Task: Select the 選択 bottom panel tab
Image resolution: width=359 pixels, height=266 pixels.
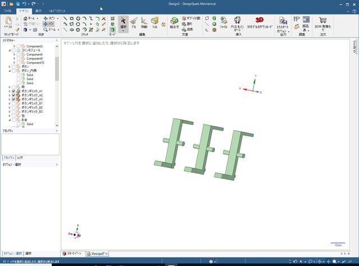Action: 29,254
